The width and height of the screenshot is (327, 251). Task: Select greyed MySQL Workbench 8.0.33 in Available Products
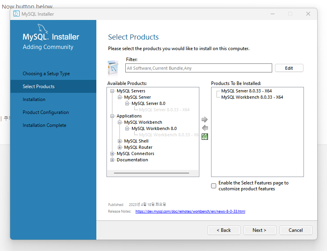pyautogui.click(x=169, y=135)
